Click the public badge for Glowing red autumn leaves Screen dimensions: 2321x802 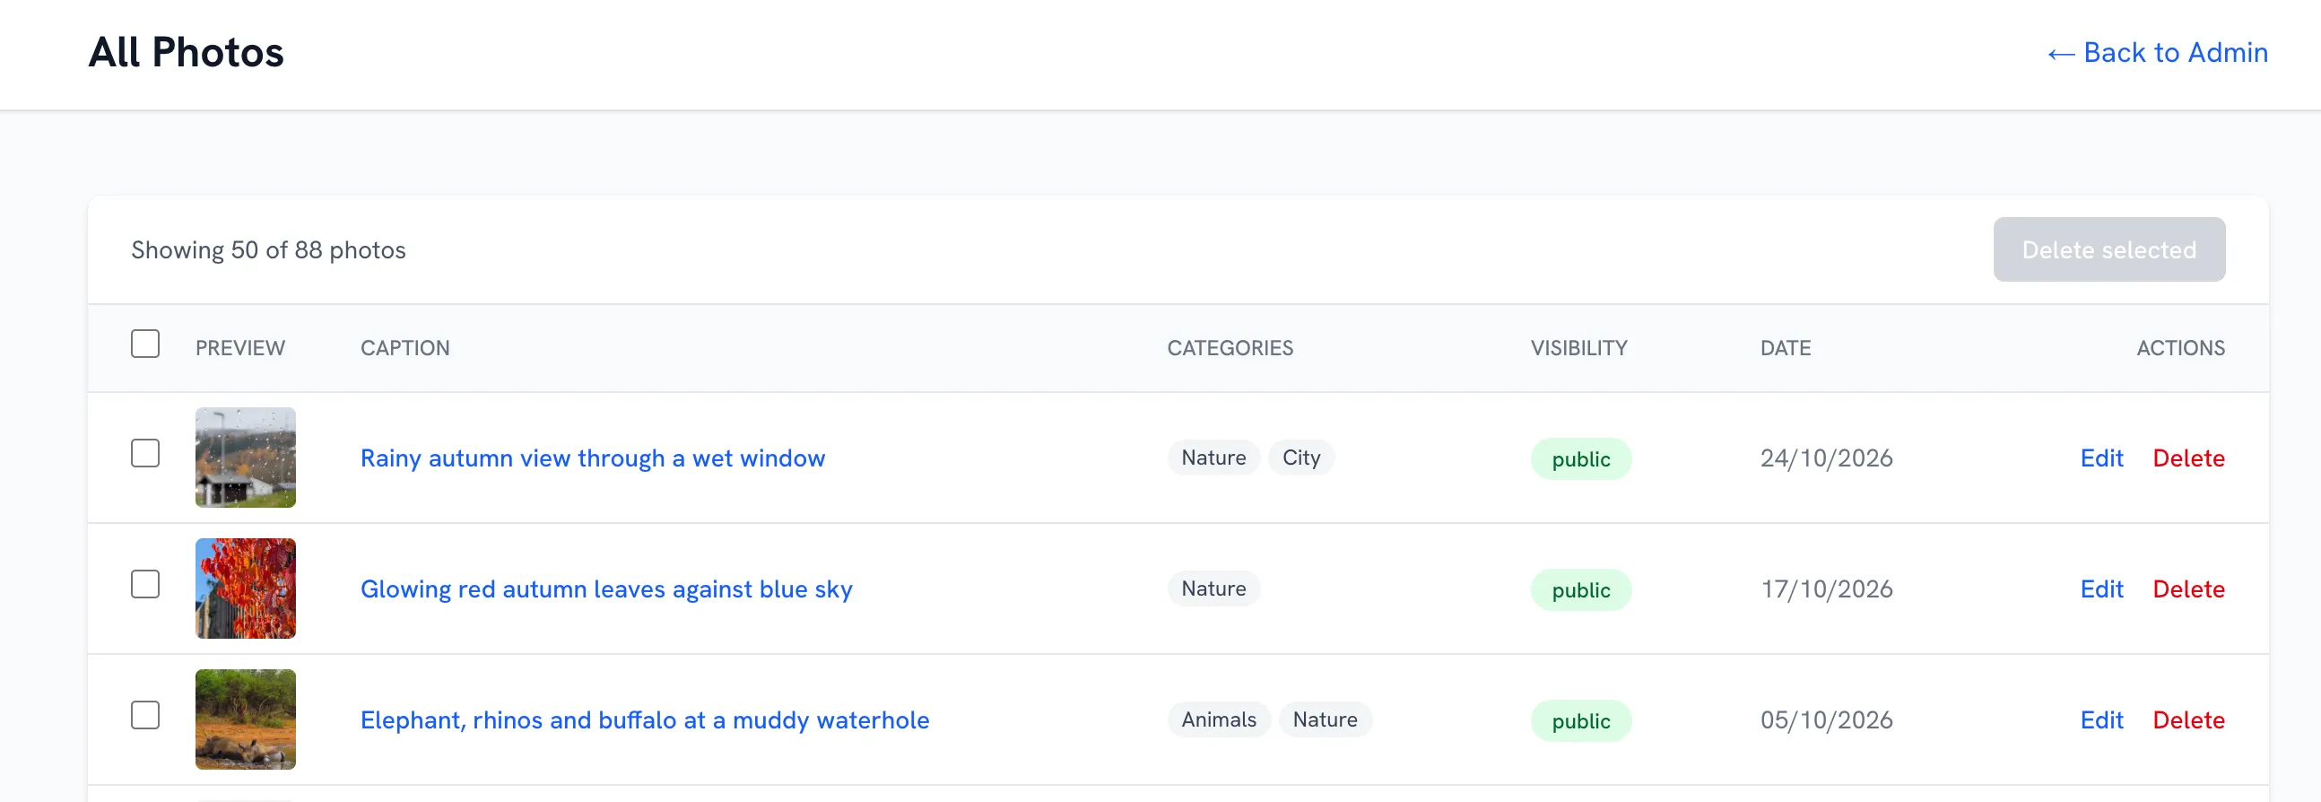1580,589
